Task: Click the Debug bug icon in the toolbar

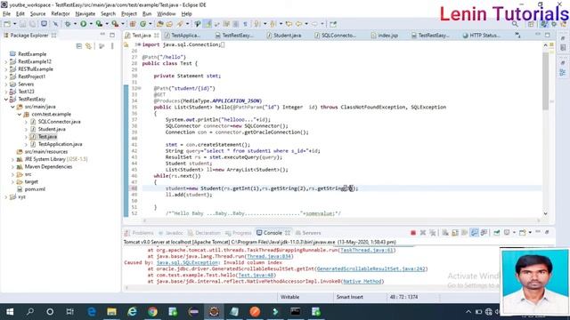Action: tap(68, 24)
